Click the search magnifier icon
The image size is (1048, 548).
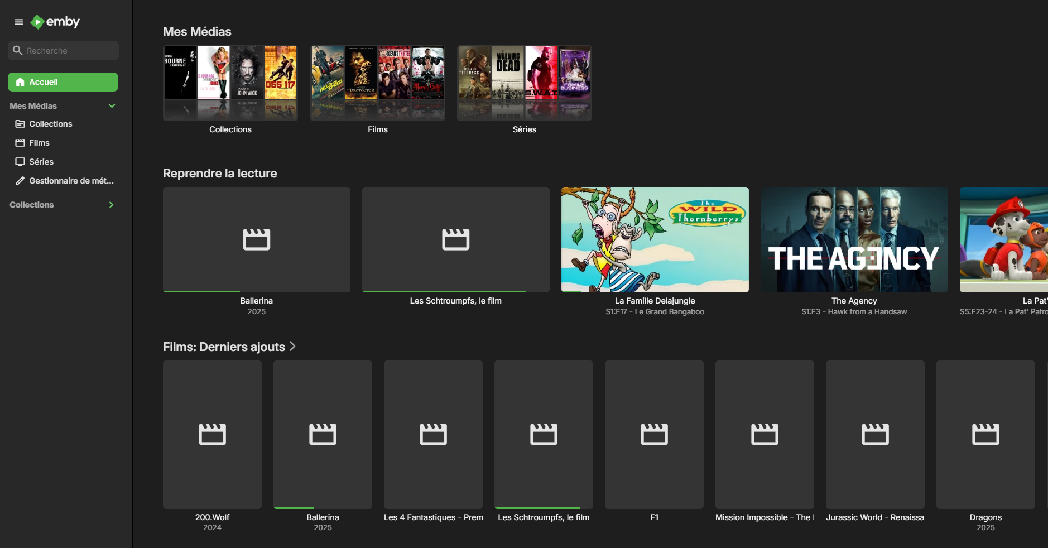click(17, 50)
